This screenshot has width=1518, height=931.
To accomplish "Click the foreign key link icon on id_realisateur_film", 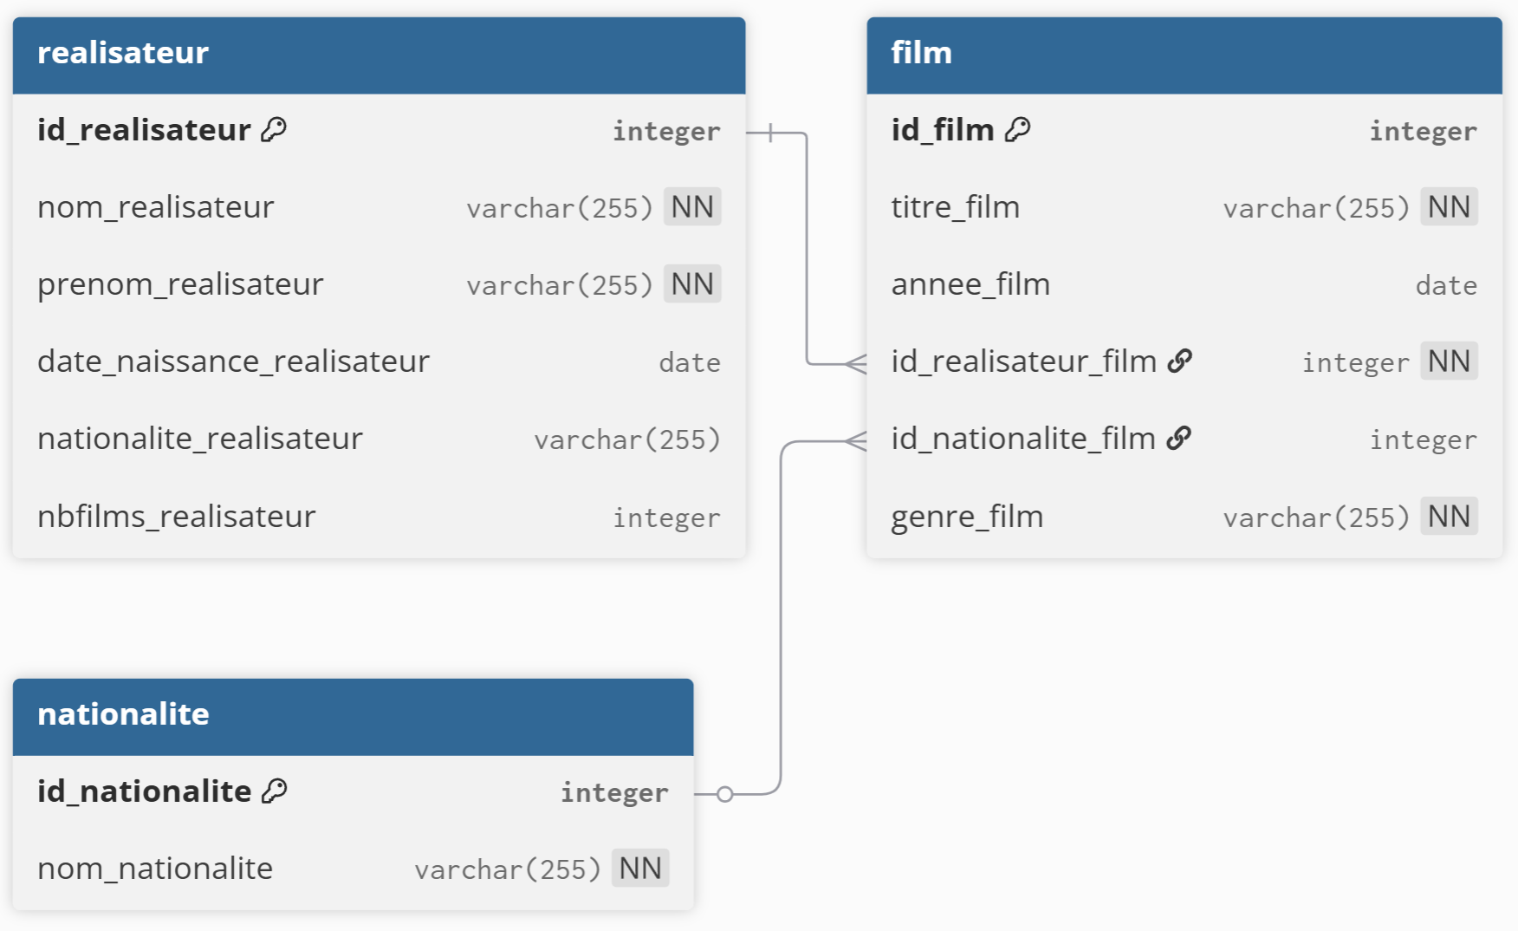I will pos(1180,361).
